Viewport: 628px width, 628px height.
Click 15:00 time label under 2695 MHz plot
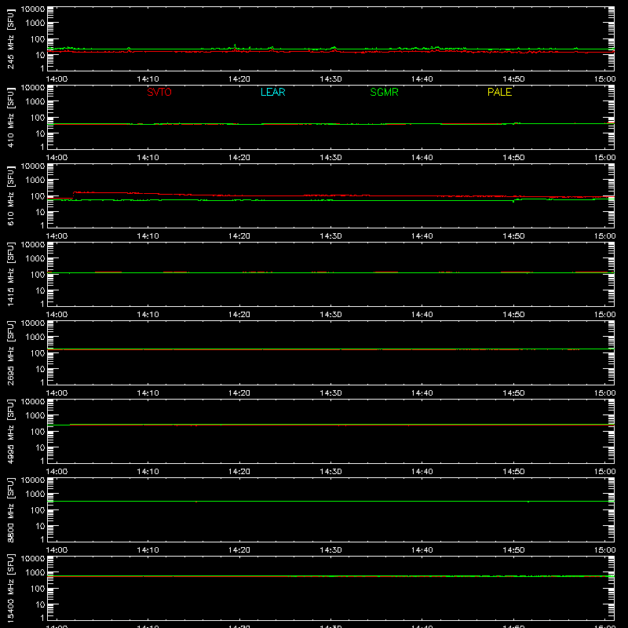click(x=604, y=393)
